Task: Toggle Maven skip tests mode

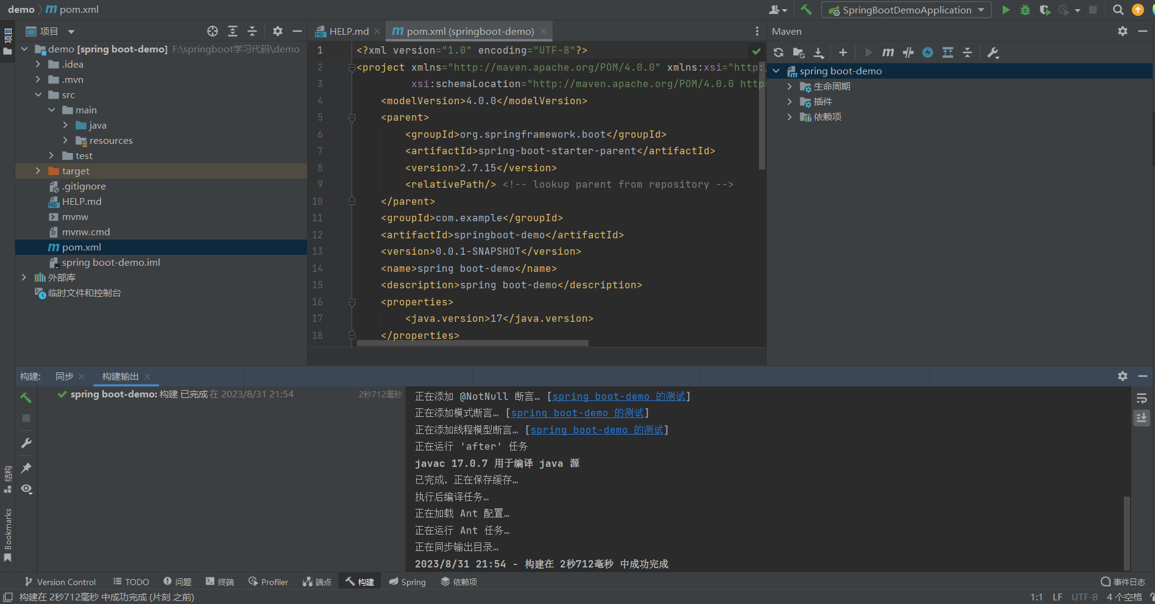Action: point(928,52)
